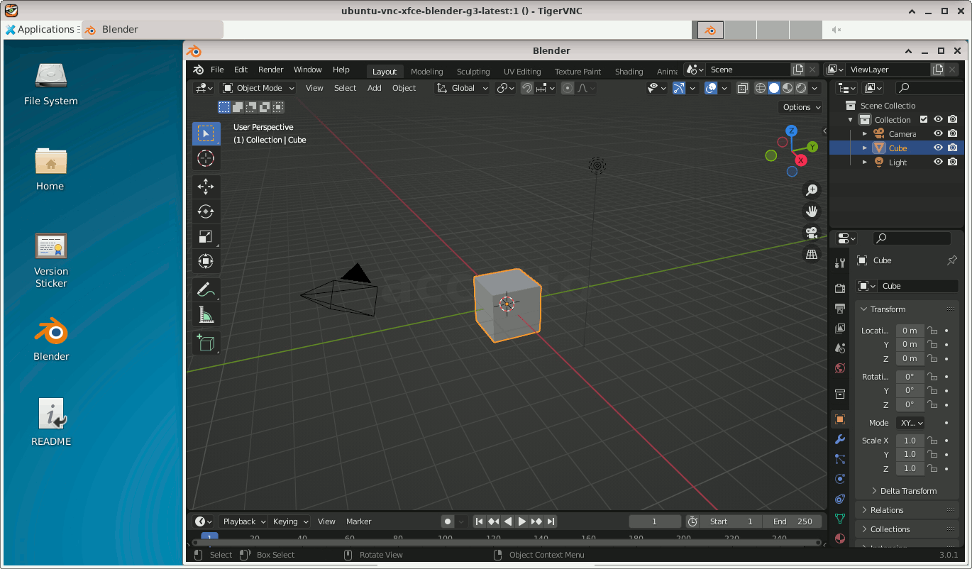Activate the 3D Cursor tool
Image resolution: width=972 pixels, height=569 pixels.
(x=206, y=158)
